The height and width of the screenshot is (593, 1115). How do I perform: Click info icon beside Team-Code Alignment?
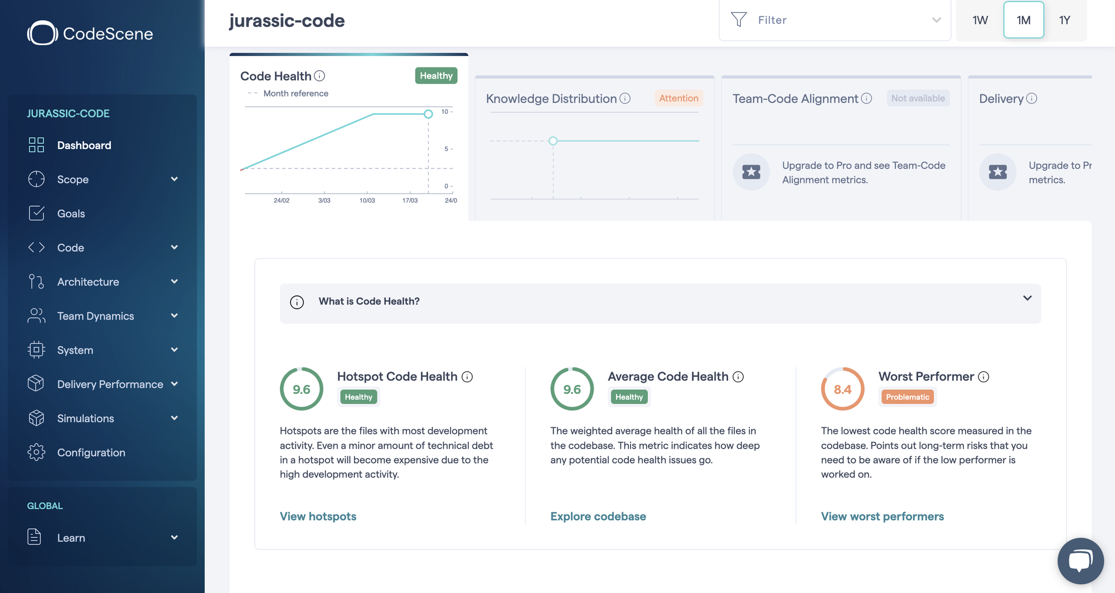(x=866, y=98)
